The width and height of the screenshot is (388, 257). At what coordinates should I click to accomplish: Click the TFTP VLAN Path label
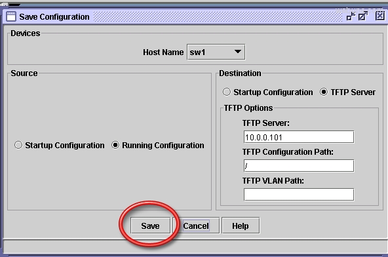click(x=273, y=181)
